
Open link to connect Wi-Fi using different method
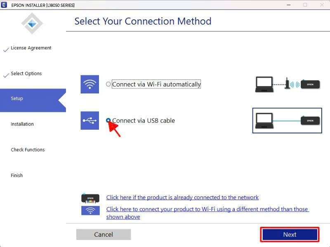(207, 213)
